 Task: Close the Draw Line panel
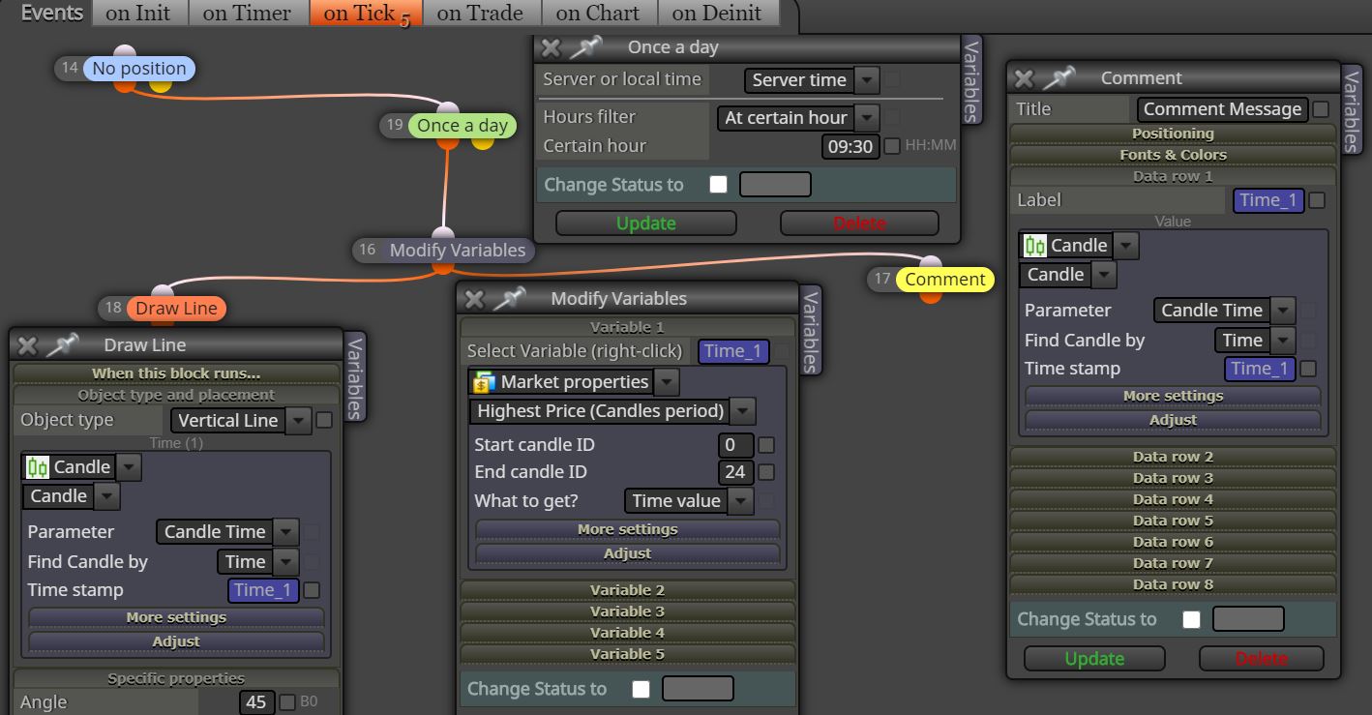click(27, 345)
